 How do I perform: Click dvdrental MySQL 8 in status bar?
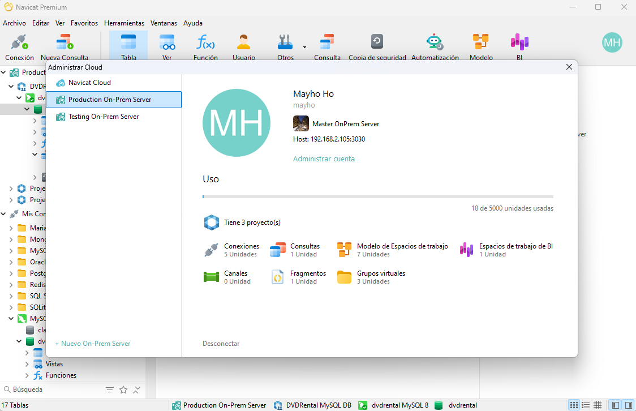pos(394,405)
